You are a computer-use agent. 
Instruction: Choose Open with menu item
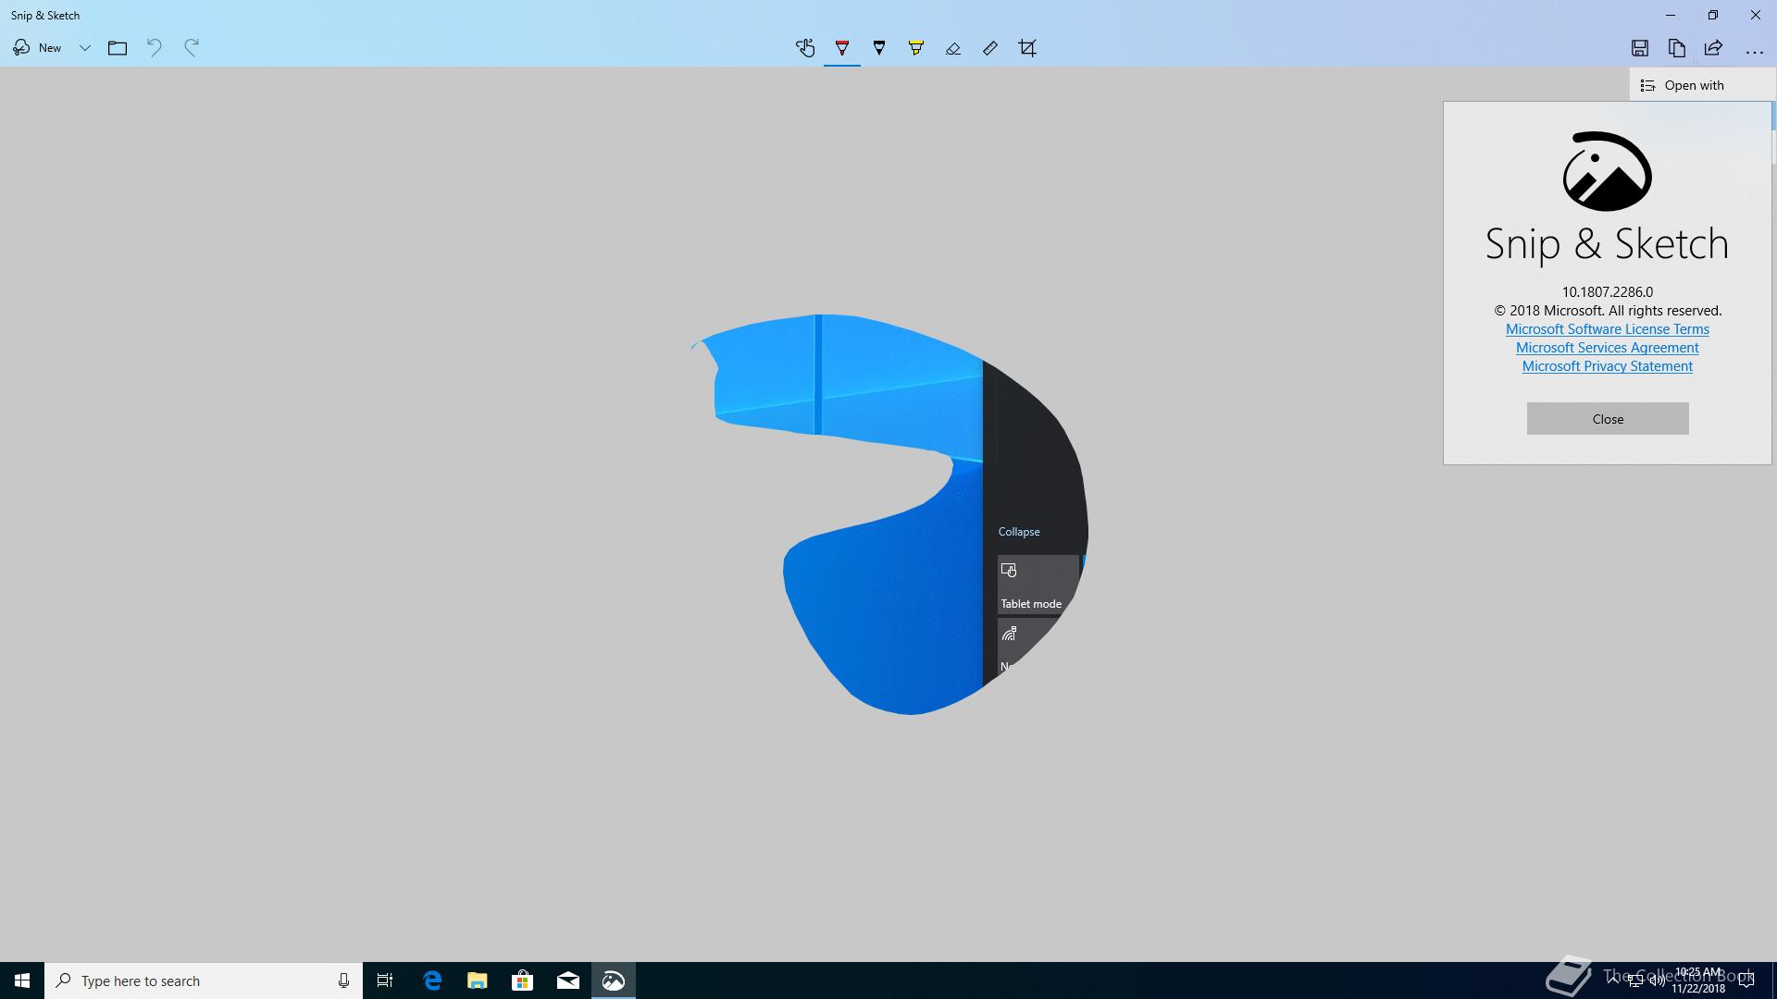(x=1694, y=85)
